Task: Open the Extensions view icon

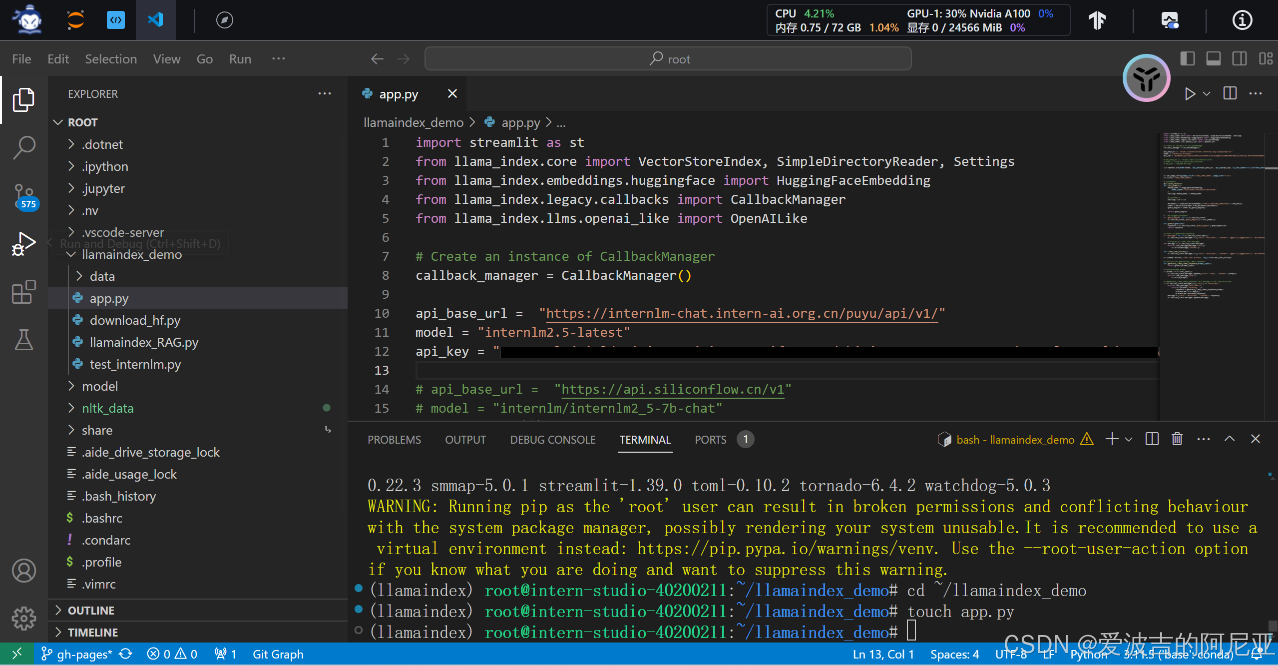Action: coord(23,292)
